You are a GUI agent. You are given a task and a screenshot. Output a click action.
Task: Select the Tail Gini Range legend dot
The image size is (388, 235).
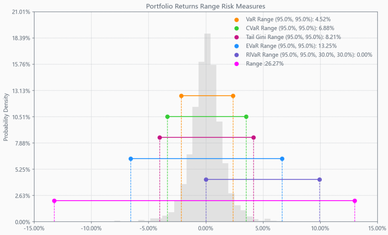click(237, 37)
